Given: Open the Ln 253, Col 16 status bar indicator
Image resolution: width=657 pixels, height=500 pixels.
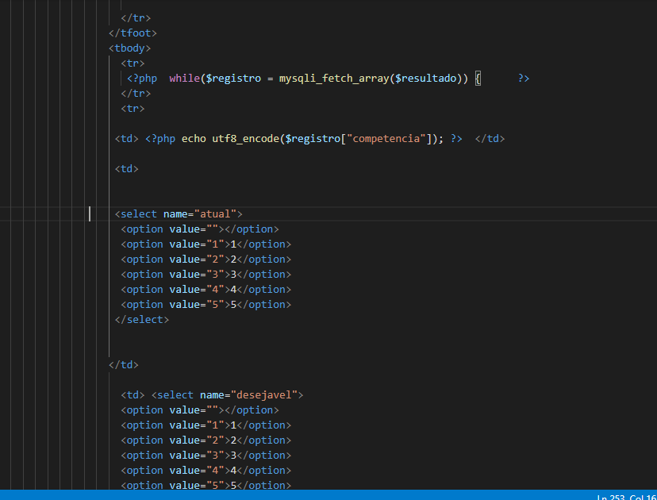Looking at the screenshot, I should [626, 497].
